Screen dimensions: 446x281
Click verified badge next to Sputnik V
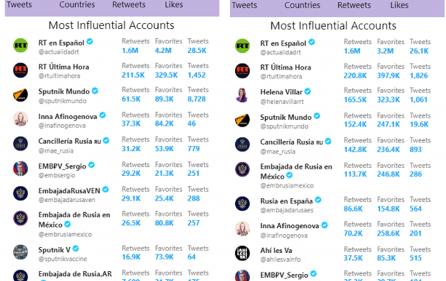pos(76,249)
